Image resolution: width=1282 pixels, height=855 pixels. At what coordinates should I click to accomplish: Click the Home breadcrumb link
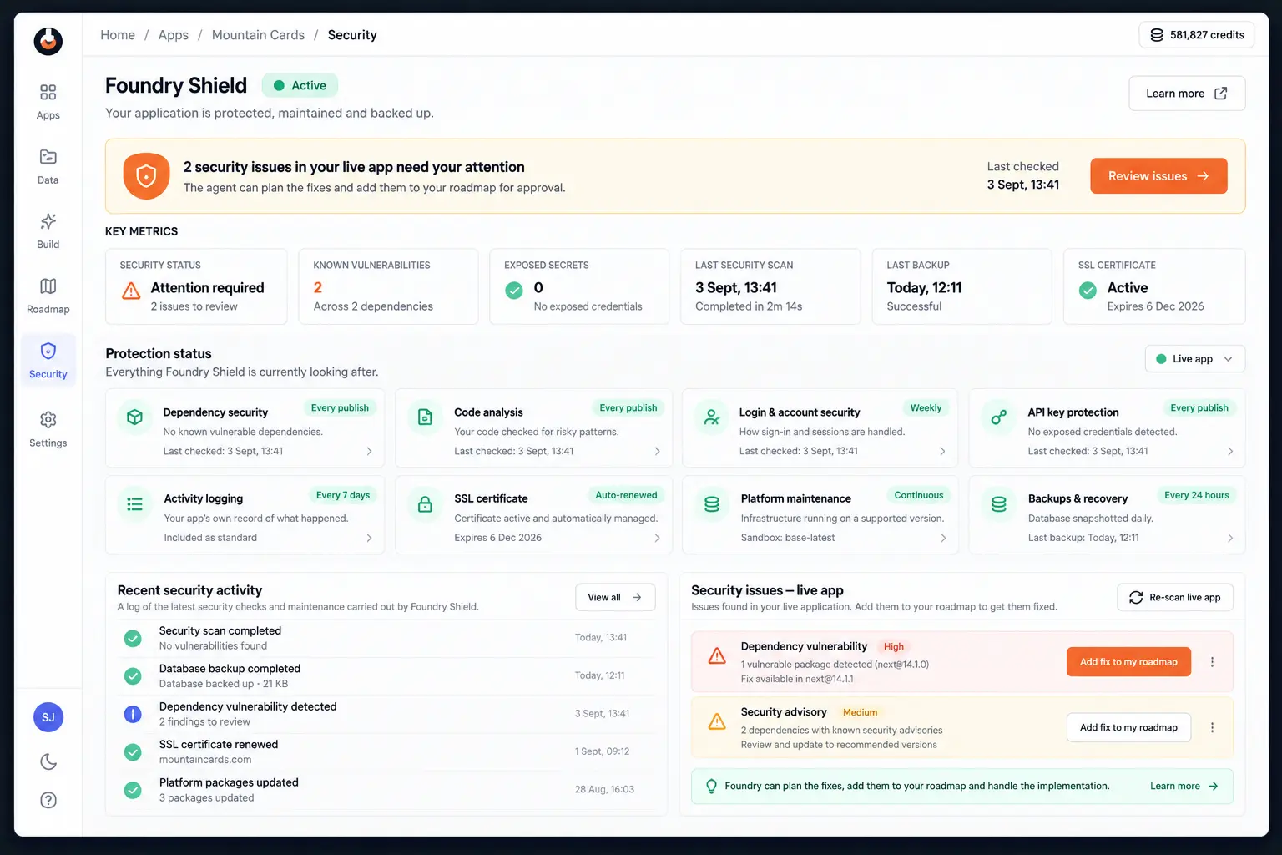tap(118, 35)
